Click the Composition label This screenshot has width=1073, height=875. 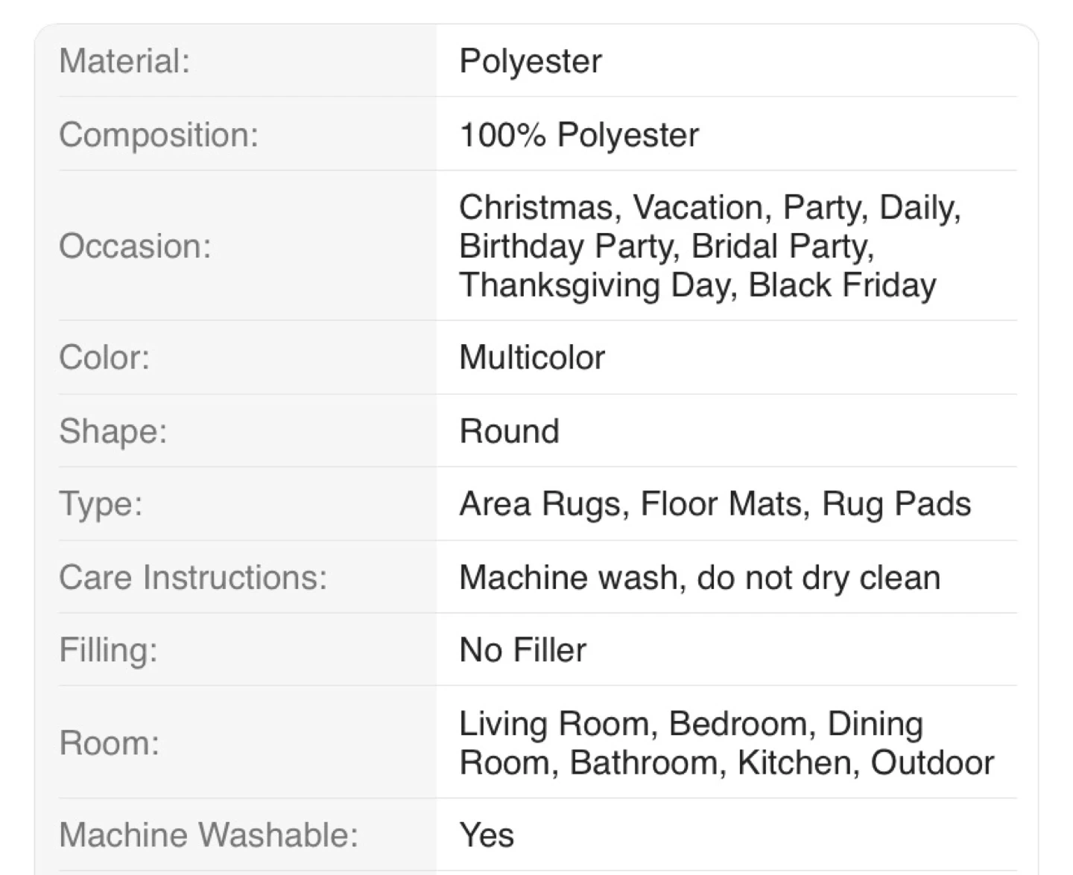(x=159, y=135)
